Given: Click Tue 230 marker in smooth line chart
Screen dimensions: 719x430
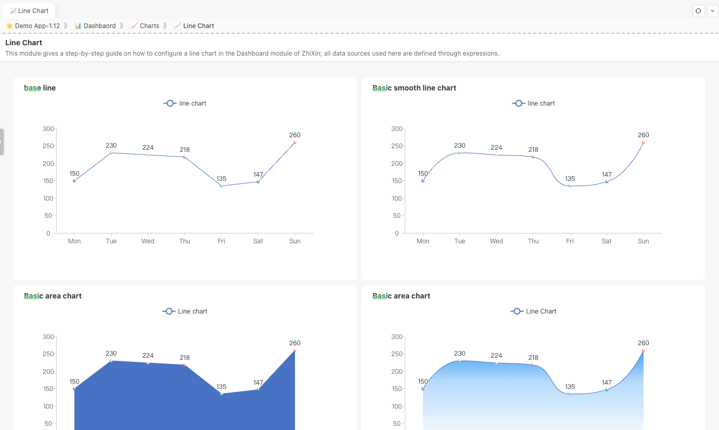Looking at the screenshot, I should [x=459, y=153].
